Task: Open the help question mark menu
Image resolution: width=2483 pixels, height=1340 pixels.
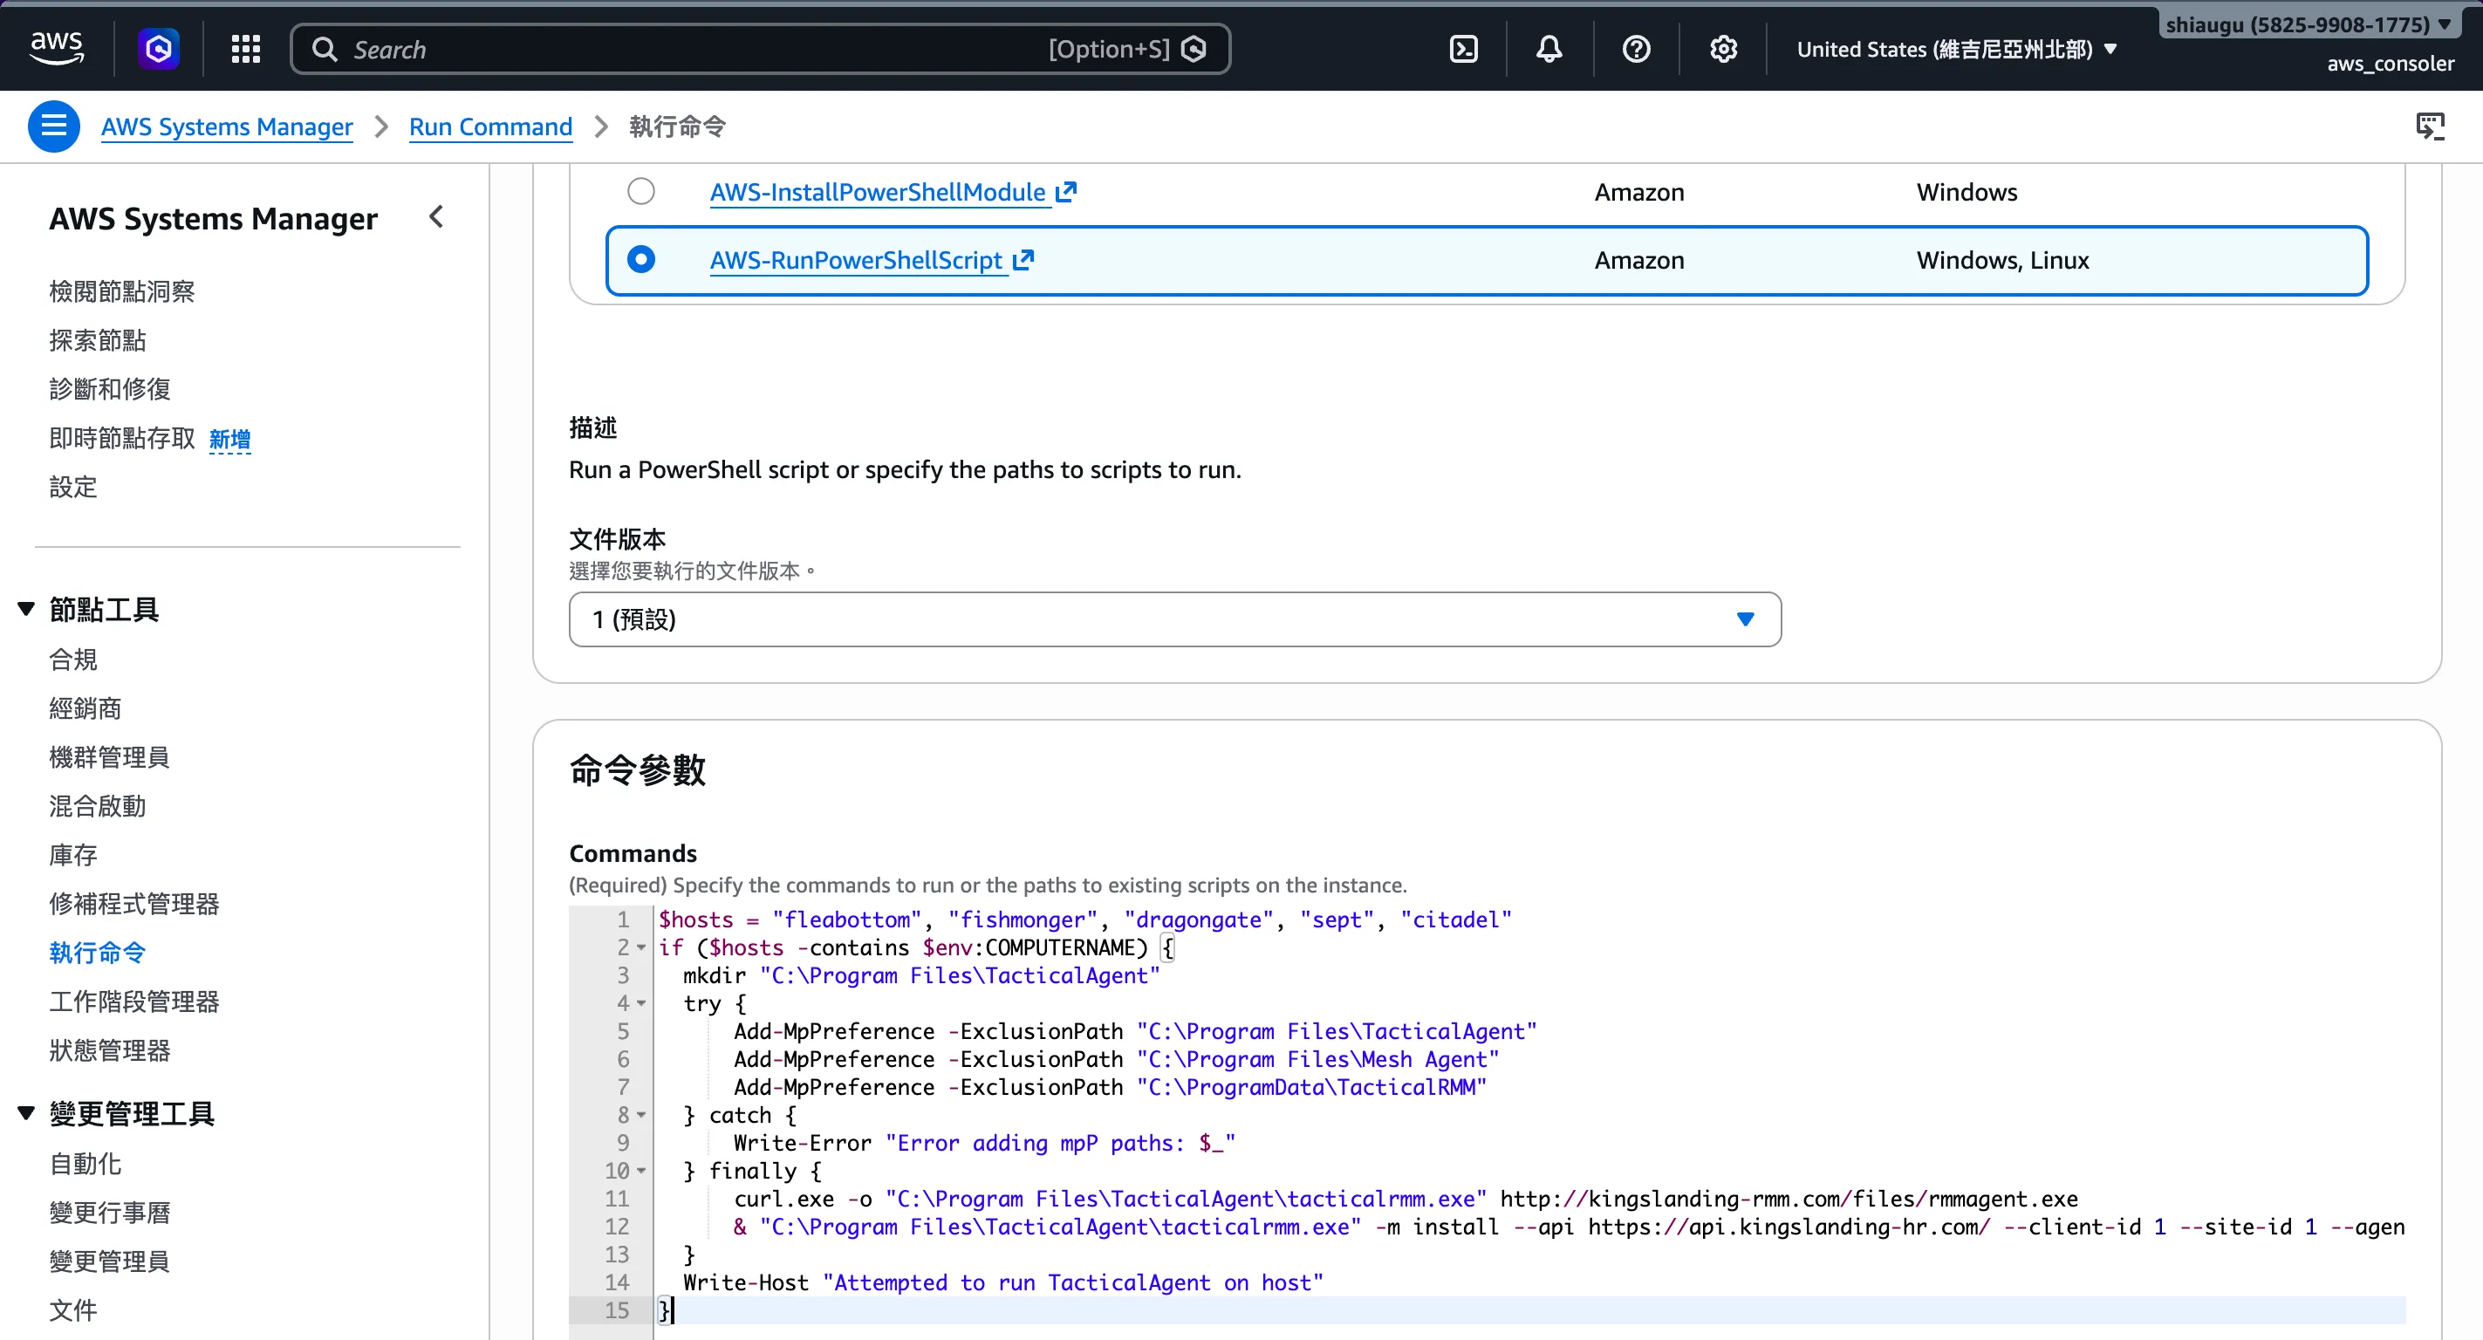Action: (1636, 49)
